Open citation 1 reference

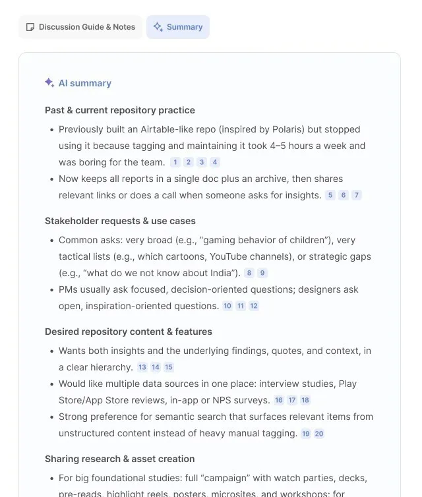(175, 162)
